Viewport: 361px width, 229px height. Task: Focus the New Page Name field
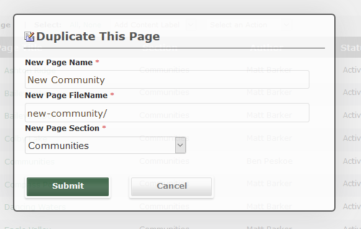[x=167, y=79]
